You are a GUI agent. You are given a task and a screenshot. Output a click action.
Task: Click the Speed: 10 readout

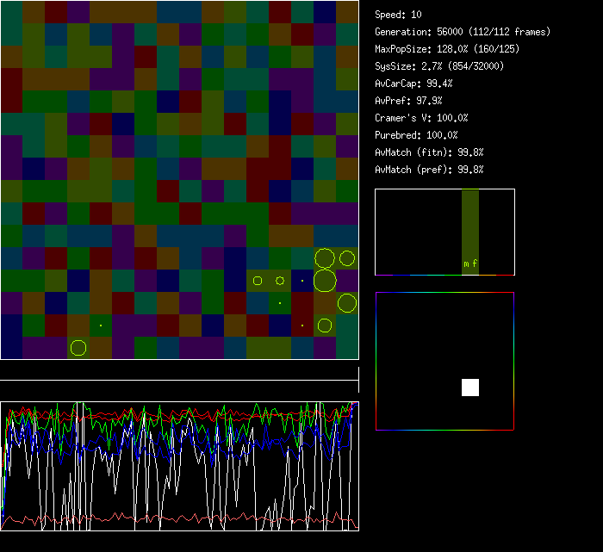click(x=398, y=15)
